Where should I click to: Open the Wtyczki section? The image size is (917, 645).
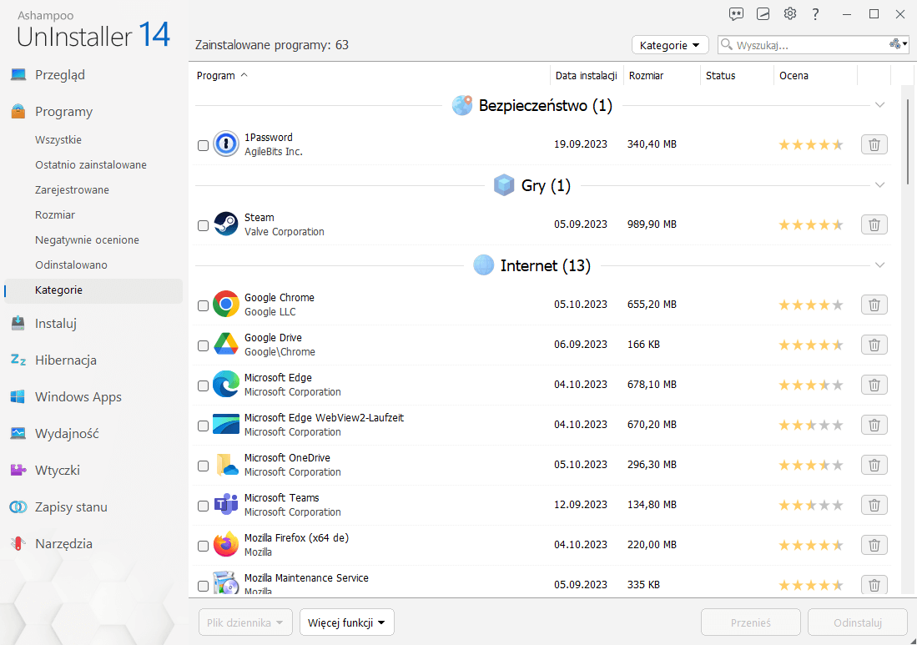click(58, 470)
